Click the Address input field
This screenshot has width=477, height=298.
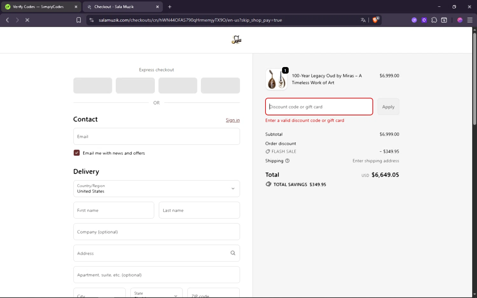pyautogui.click(x=156, y=253)
